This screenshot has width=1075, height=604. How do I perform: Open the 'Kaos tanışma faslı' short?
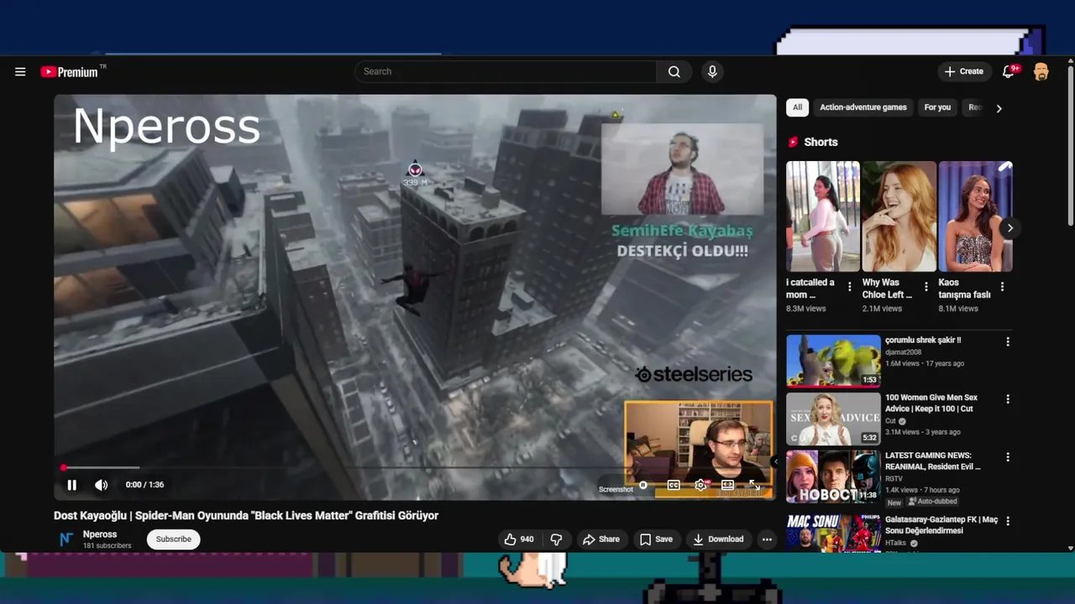tap(975, 216)
